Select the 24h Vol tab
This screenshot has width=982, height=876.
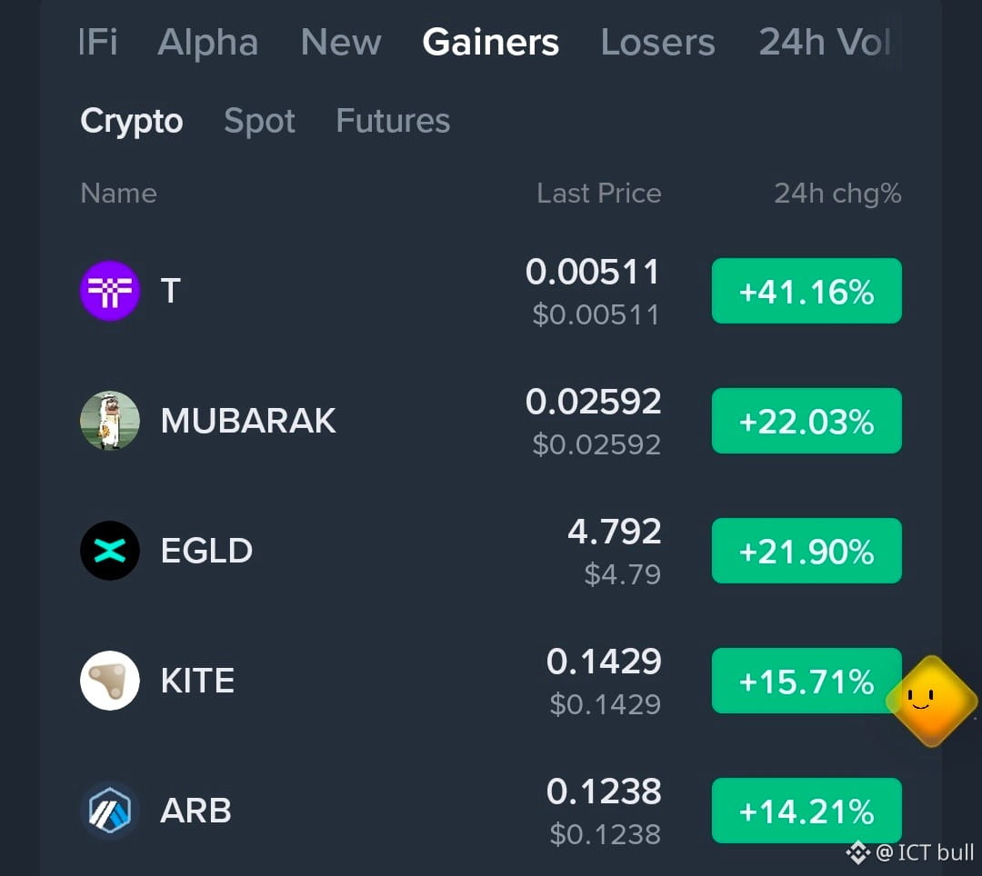tap(824, 43)
